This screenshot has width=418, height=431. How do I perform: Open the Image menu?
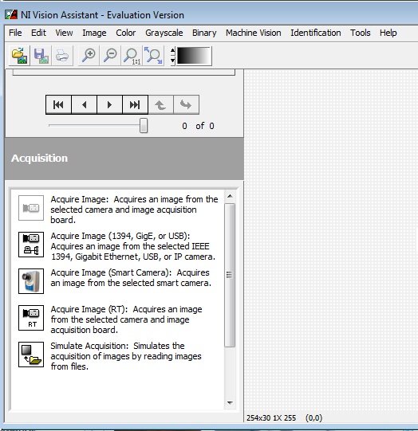94,33
